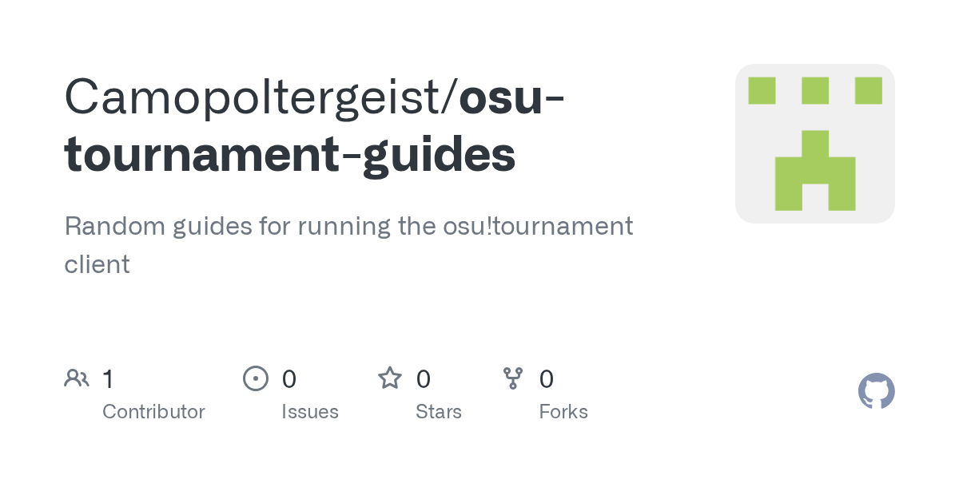This screenshot has width=959, height=479.
Task: Select the Contributor label
Action: pyautogui.click(x=153, y=412)
